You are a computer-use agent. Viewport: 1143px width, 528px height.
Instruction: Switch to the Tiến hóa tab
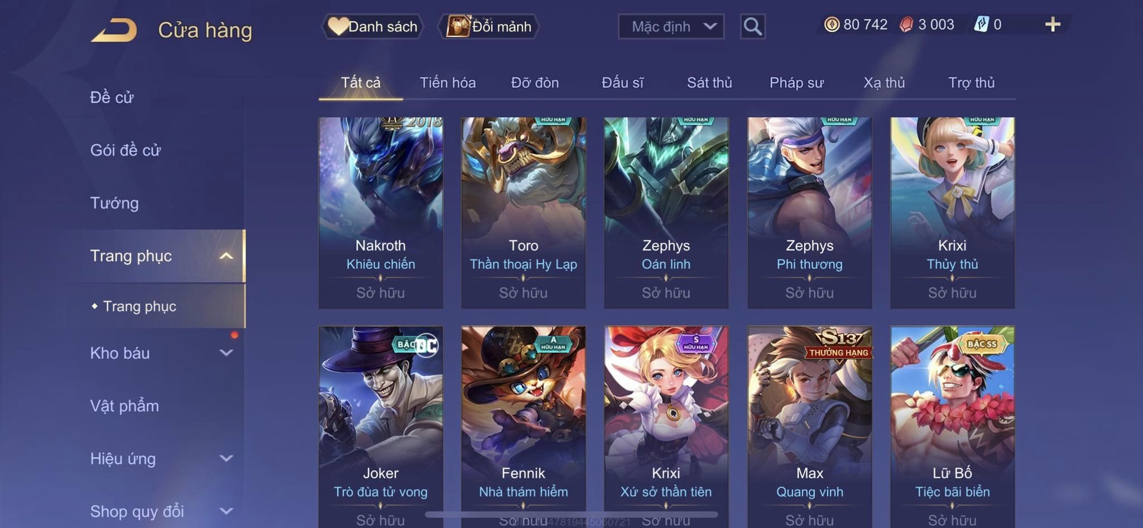448,83
